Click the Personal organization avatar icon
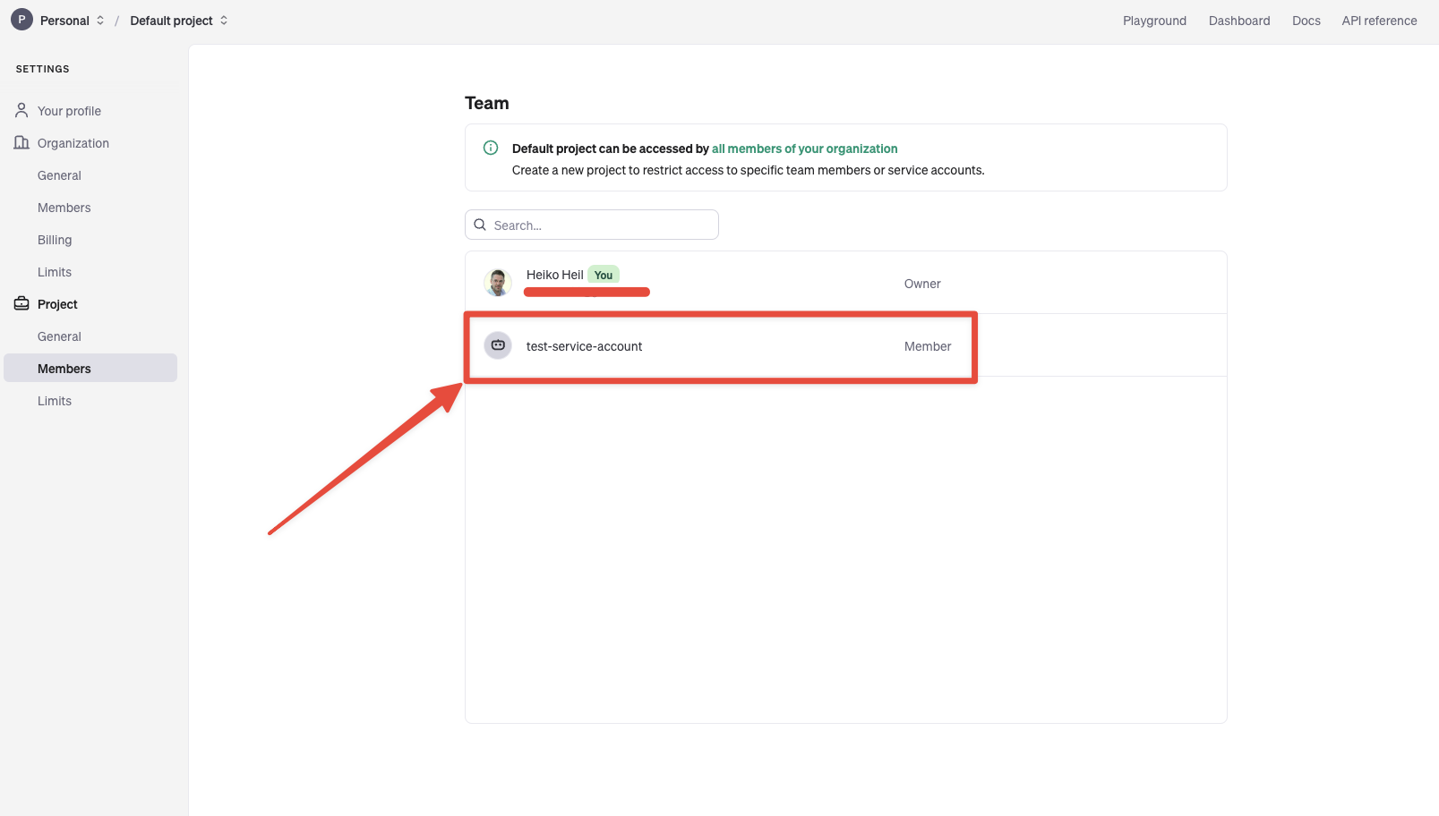 21,20
